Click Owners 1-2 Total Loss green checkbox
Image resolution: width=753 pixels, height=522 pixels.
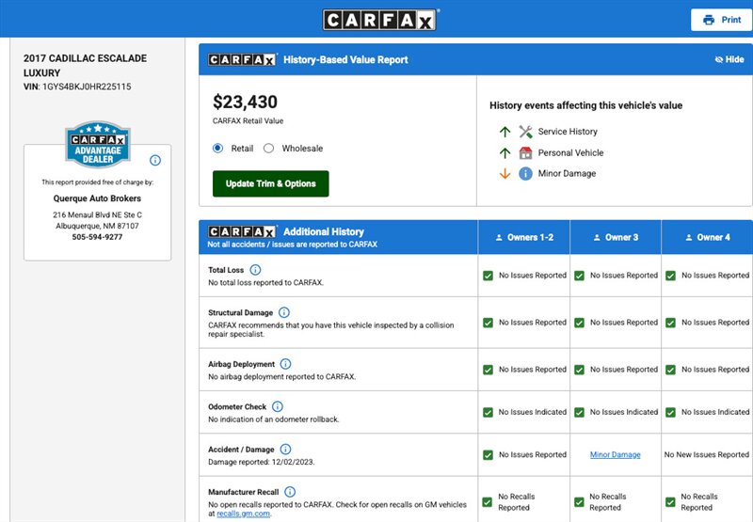point(488,276)
